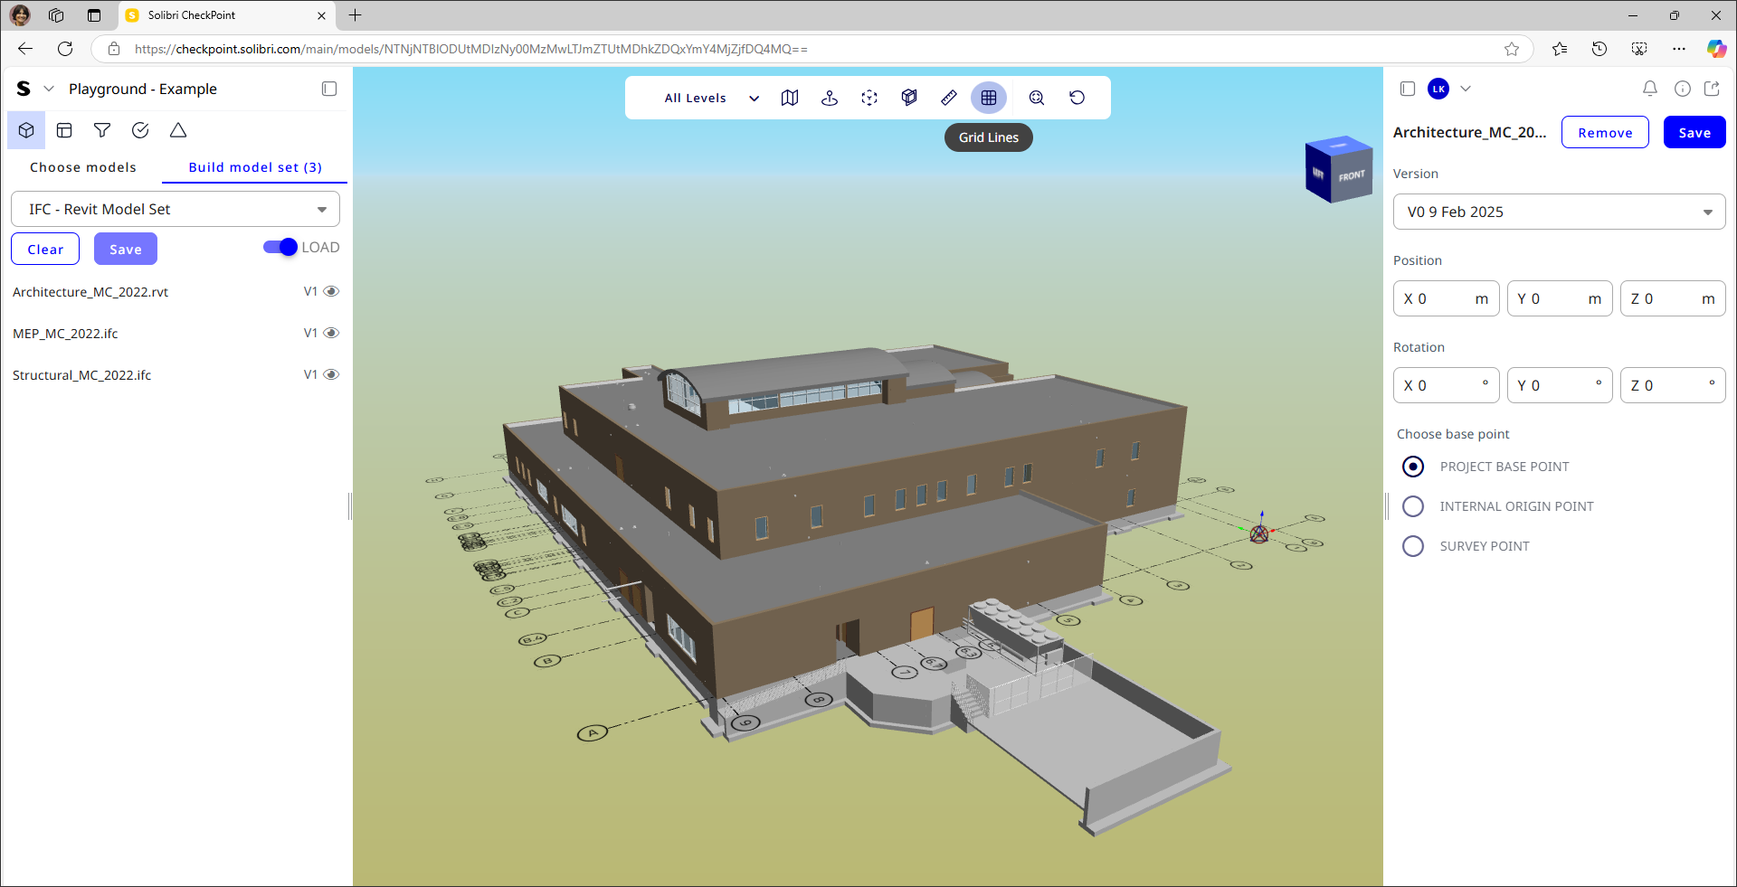The height and width of the screenshot is (887, 1737).
Task: Open the Build model set (3) tab
Action: tap(255, 167)
